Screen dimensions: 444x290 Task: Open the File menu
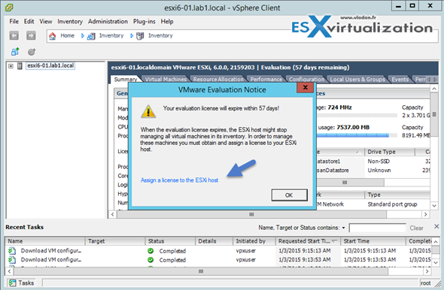click(x=14, y=22)
